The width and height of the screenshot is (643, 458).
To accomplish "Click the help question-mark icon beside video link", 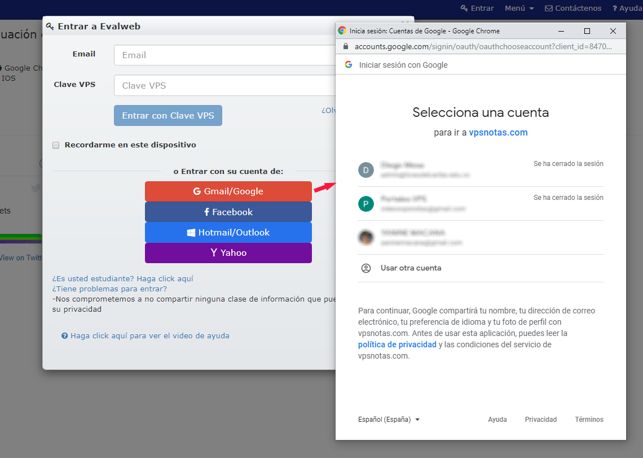I will click(x=64, y=335).
